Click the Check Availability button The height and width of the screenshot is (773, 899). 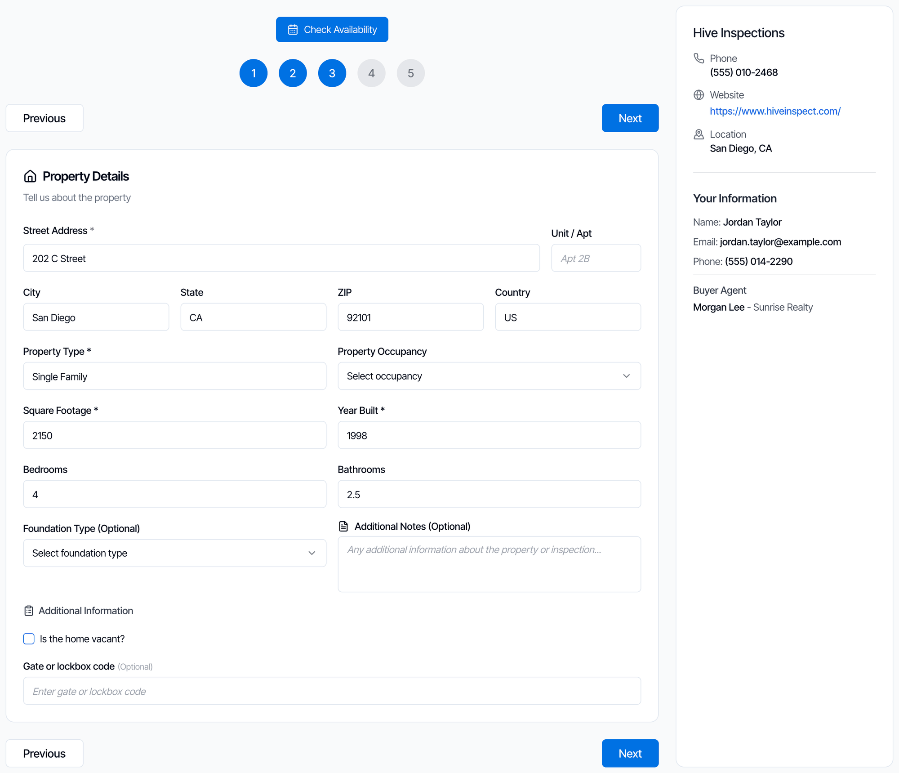click(x=332, y=30)
